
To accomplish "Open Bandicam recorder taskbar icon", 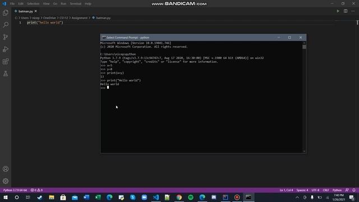I will 237,197.
